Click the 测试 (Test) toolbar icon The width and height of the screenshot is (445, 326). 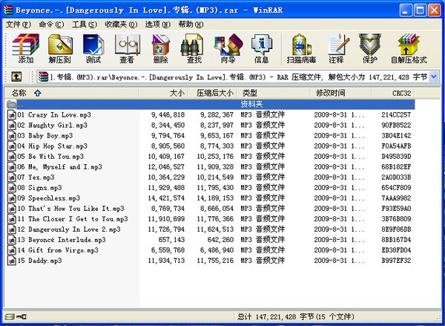point(93,48)
